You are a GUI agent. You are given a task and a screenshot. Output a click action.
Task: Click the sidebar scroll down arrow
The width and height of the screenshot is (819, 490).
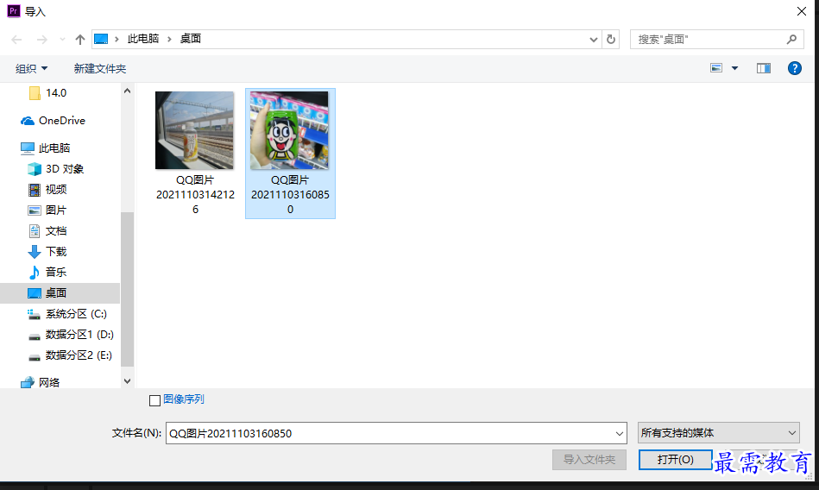pyautogui.click(x=127, y=381)
